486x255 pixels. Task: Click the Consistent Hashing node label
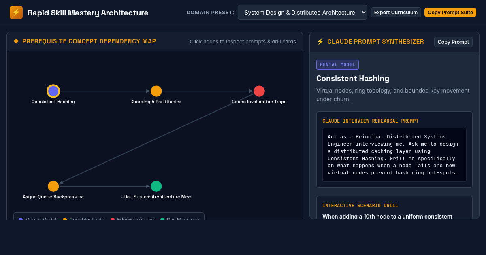point(53,102)
